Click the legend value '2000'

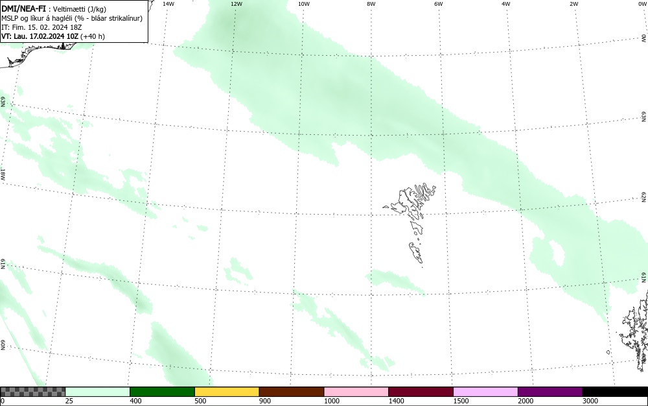point(526,401)
